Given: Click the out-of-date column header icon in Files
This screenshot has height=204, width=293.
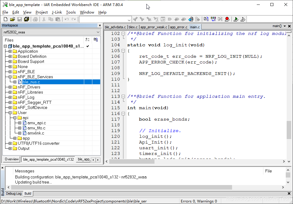Looking at the screenshot, I should pyautogui.click(x=96, y=39).
